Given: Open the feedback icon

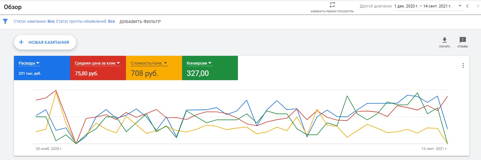Looking at the screenshot, I should click(462, 40).
